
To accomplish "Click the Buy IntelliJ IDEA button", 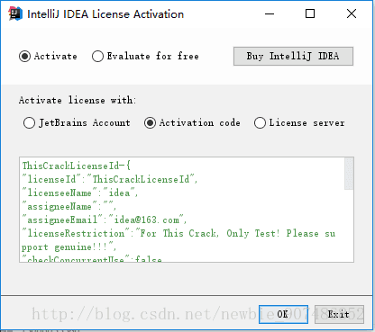I will click(293, 56).
